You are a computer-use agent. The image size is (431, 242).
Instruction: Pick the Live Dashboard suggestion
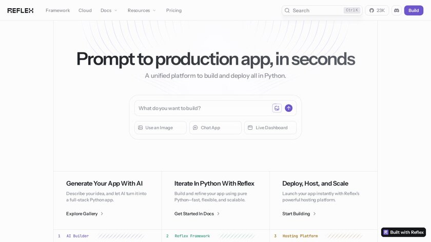point(270,128)
